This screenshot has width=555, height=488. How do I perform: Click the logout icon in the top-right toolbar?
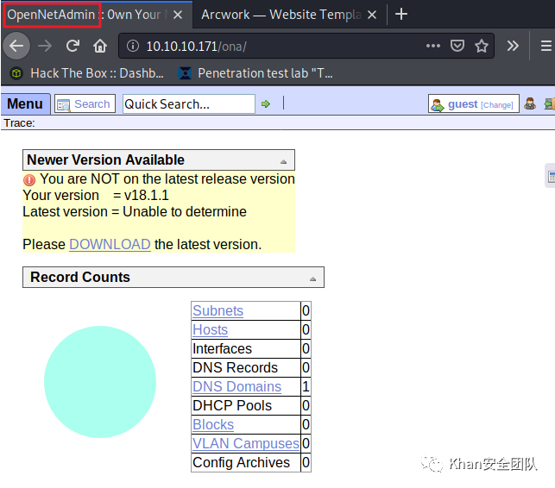[549, 103]
